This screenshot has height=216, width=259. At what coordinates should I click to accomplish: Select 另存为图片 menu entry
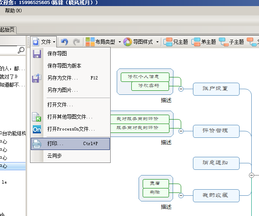tap(62, 90)
